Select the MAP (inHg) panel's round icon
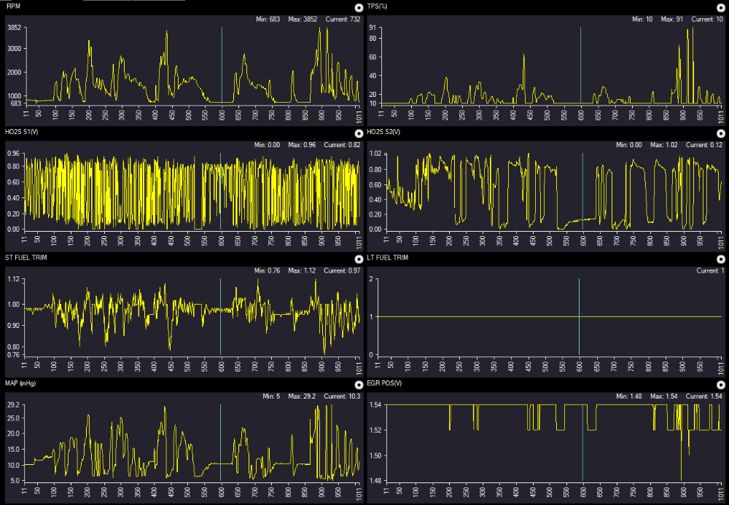This screenshot has width=729, height=505. click(x=358, y=385)
